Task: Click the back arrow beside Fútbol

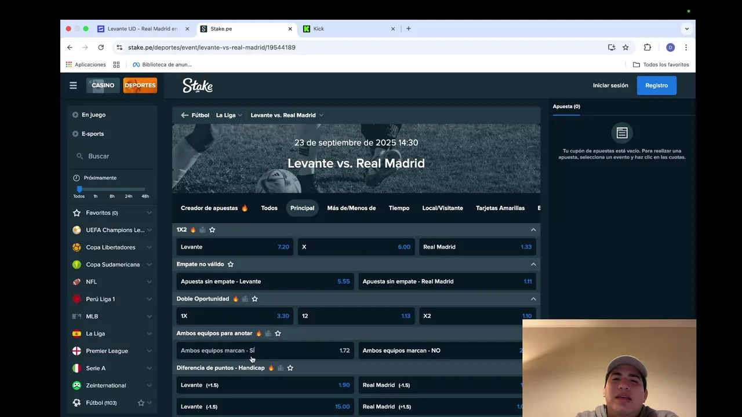Action: [184, 115]
